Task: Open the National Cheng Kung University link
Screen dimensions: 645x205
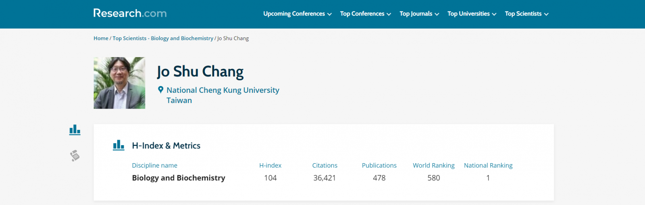Action: (x=223, y=90)
